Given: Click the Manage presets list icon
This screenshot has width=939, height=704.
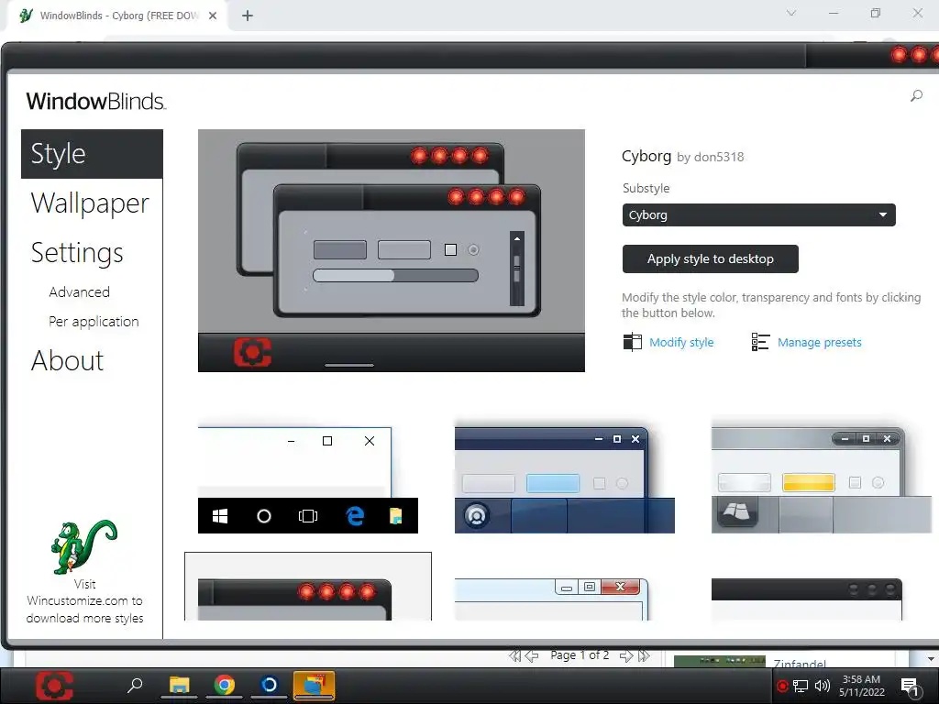Looking at the screenshot, I should click(760, 342).
